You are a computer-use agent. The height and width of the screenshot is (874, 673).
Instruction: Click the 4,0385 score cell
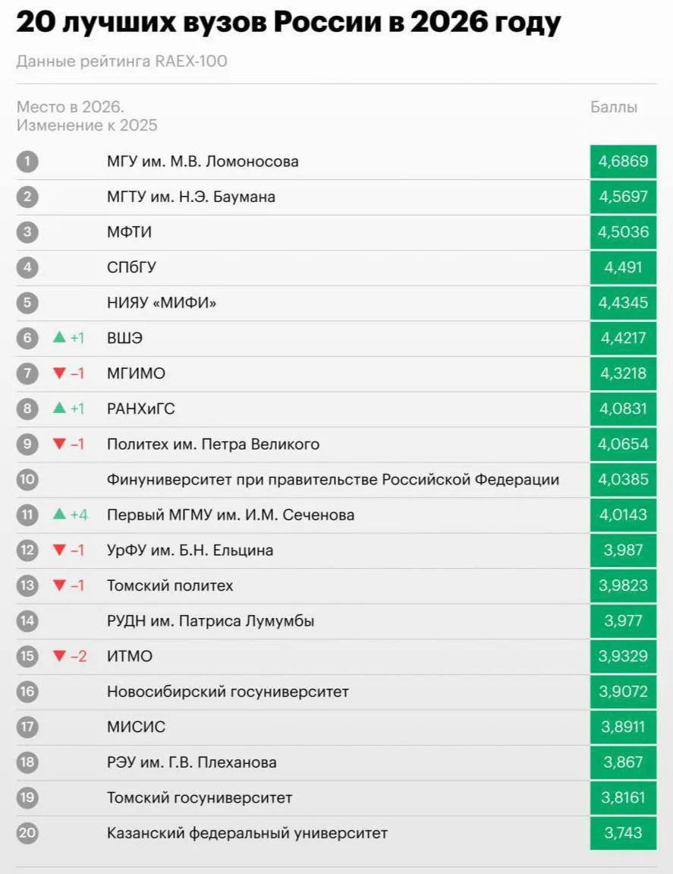click(623, 479)
